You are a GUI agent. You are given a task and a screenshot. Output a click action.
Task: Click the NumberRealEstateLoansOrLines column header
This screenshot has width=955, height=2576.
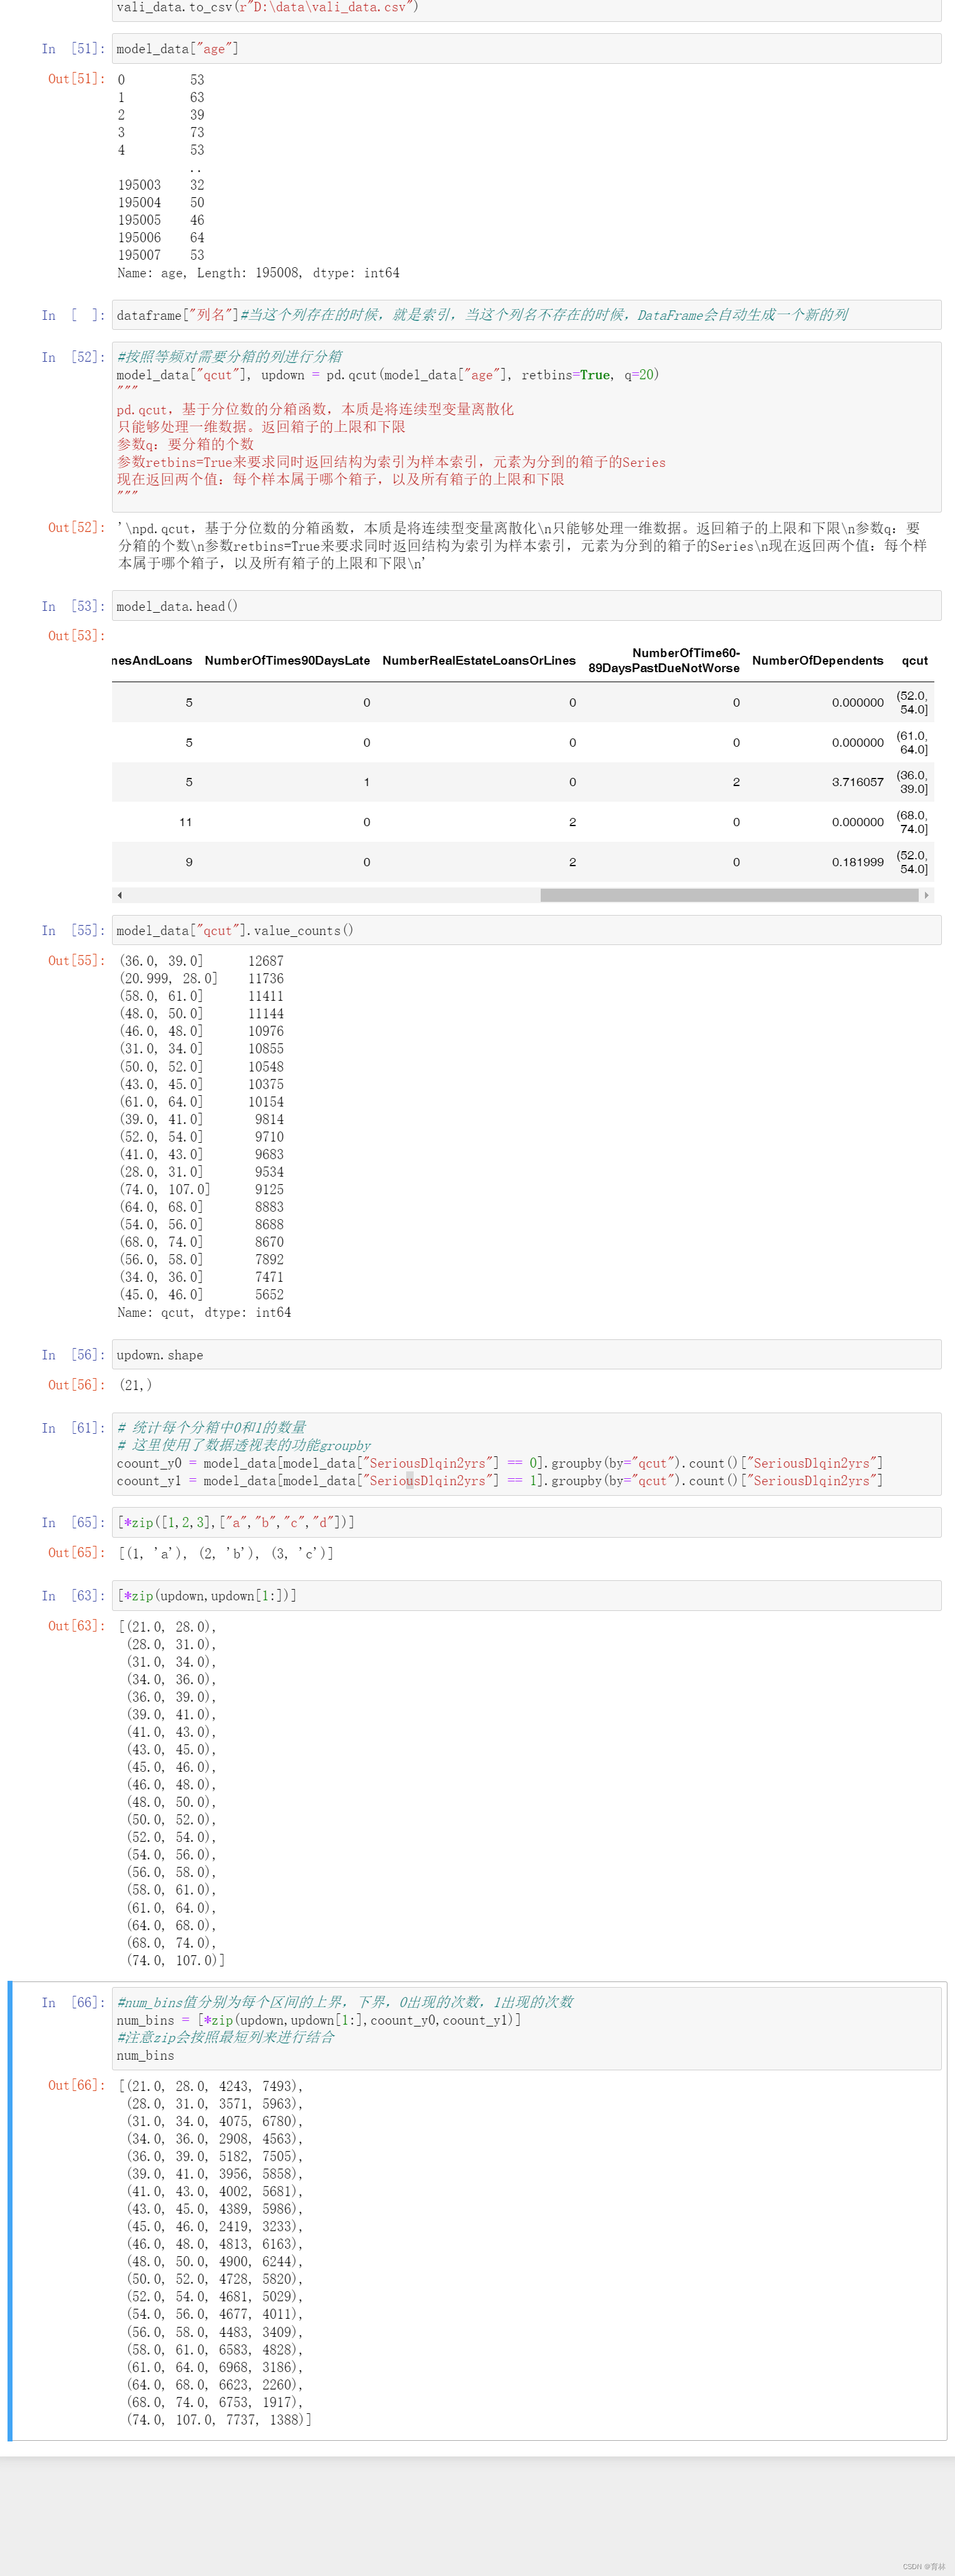click(x=479, y=660)
